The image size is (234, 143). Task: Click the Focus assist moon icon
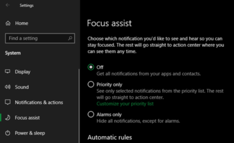tap(8, 118)
